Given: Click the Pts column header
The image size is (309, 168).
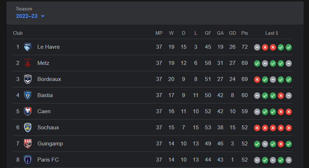Looking at the screenshot, I should [x=244, y=33].
